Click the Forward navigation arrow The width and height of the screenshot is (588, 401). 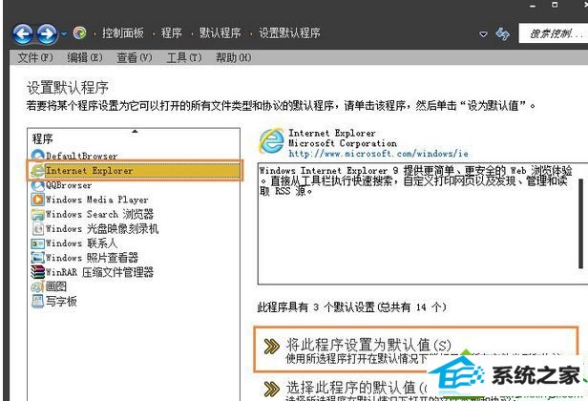(x=47, y=34)
